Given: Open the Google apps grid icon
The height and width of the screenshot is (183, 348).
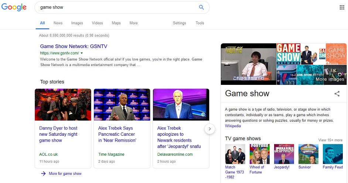Looking at the screenshot, I should tap(342, 7).
